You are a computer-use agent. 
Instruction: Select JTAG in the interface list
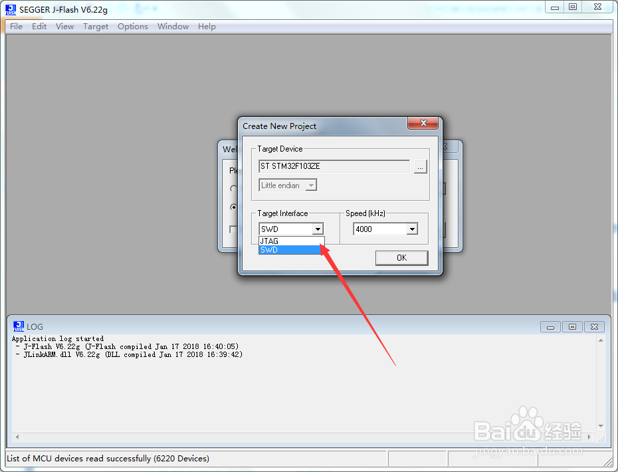(291, 241)
